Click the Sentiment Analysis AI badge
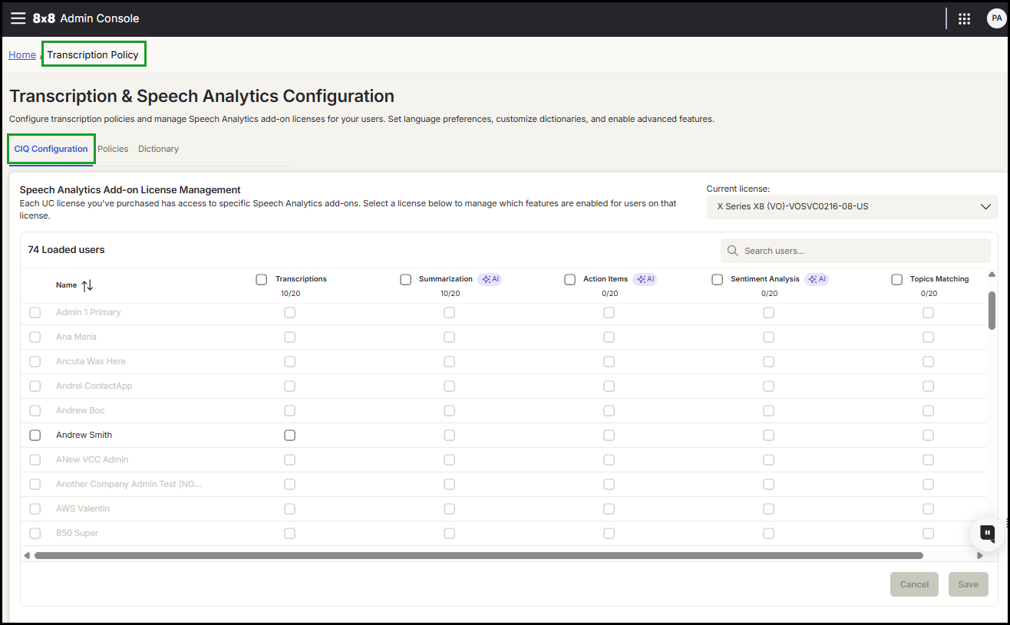The image size is (1010, 625). [816, 279]
